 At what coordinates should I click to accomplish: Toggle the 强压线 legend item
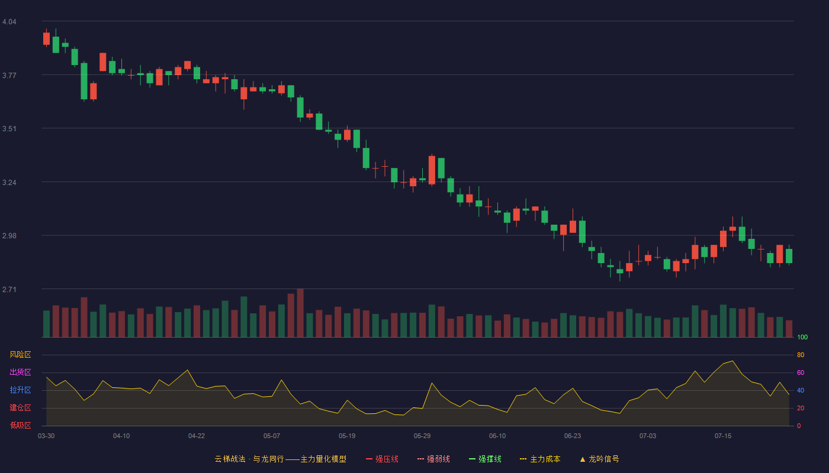click(x=382, y=459)
